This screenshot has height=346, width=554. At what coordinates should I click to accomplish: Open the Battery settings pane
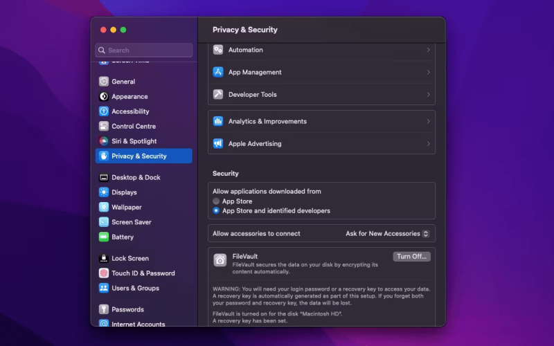pos(144,237)
